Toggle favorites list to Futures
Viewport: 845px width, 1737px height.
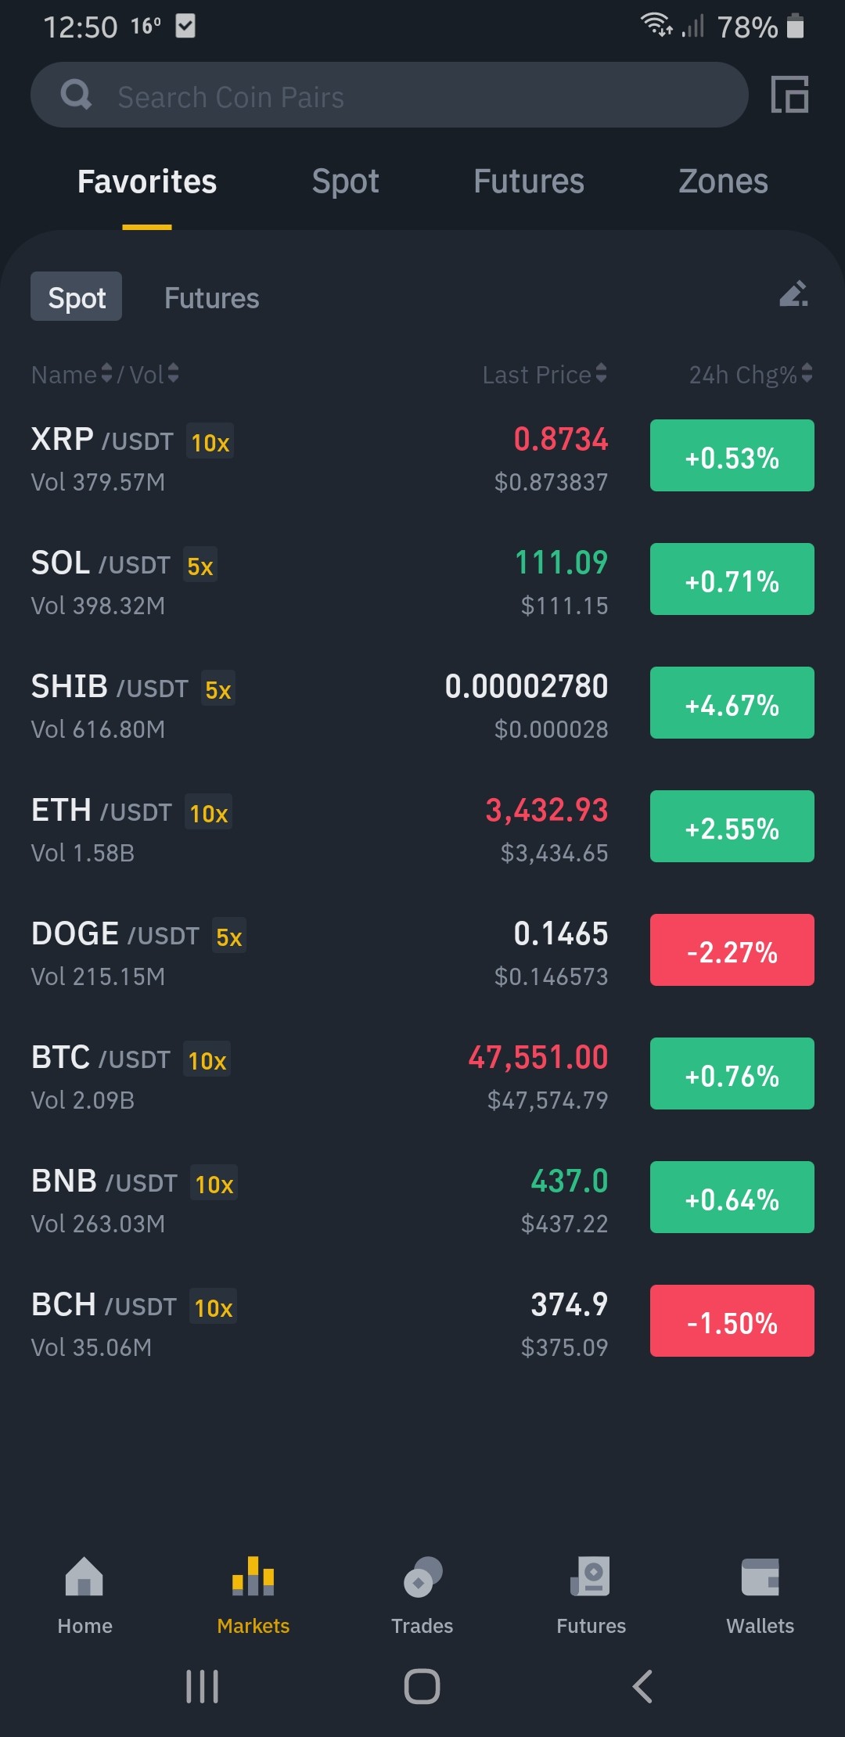coord(211,298)
